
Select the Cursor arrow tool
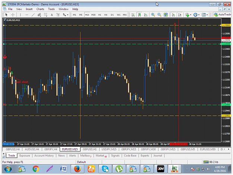click(6, 15)
